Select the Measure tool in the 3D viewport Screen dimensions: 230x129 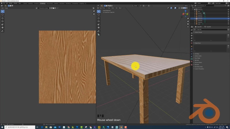point(99,34)
